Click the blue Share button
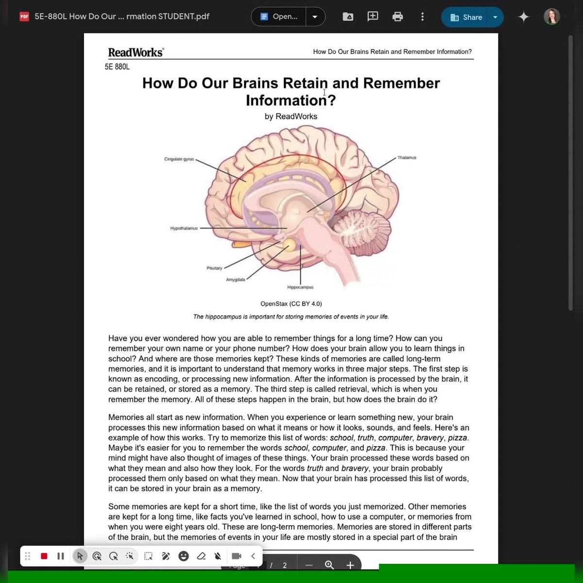Screen dimensions: 583x583 pyautogui.click(x=465, y=17)
